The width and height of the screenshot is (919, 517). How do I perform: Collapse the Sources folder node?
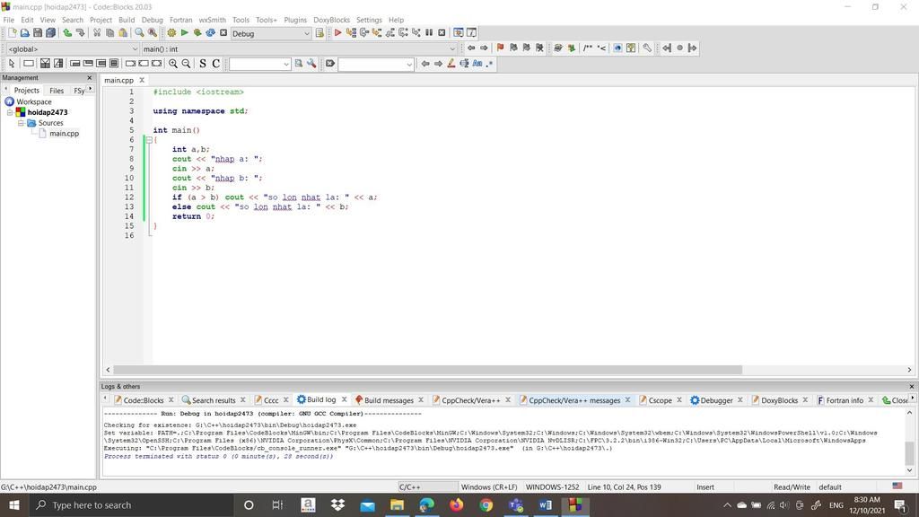[x=22, y=123]
